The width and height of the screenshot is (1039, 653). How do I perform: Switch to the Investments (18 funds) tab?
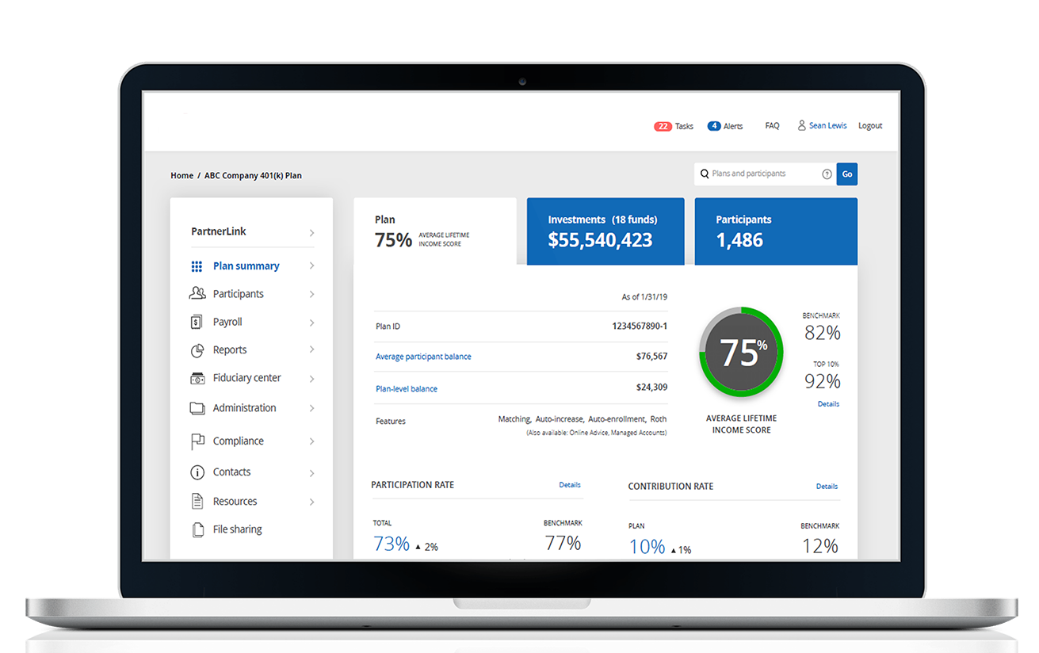[605, 231]
